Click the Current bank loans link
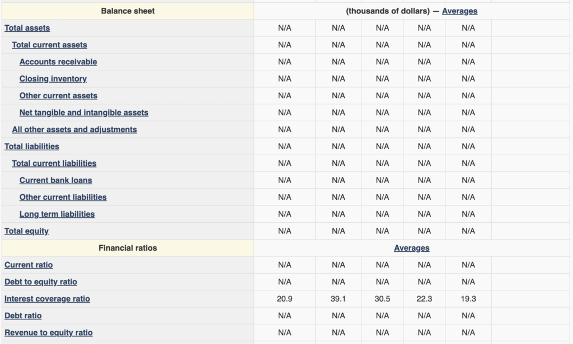 [56, 180]
